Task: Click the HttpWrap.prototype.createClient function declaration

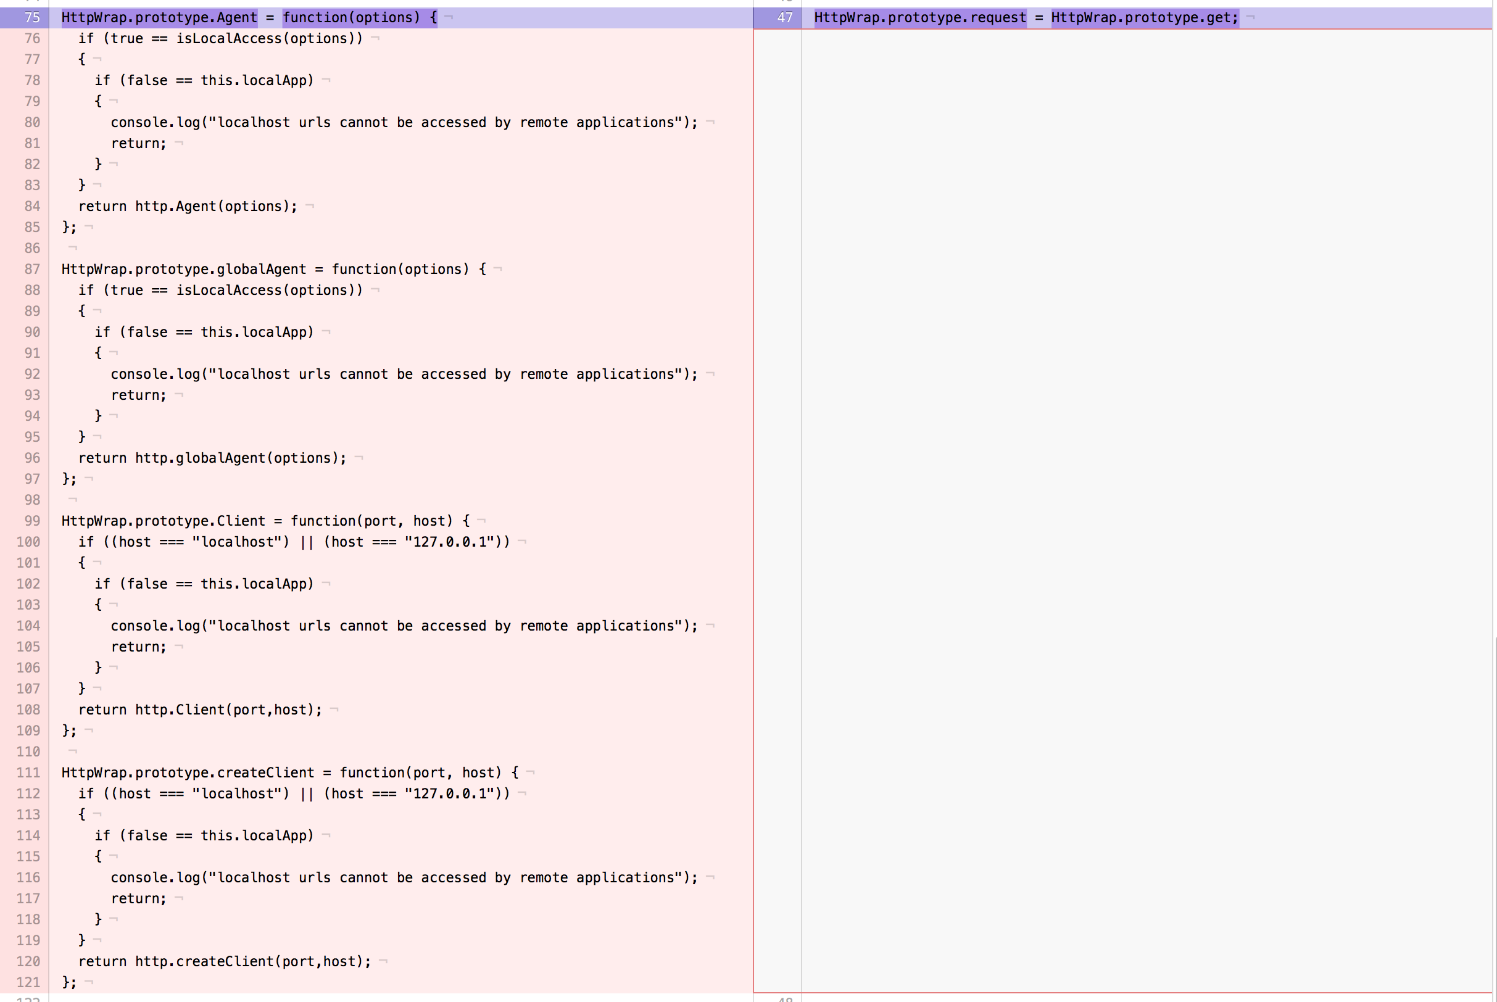Action: pyautogui.click(x=289, y=772)
